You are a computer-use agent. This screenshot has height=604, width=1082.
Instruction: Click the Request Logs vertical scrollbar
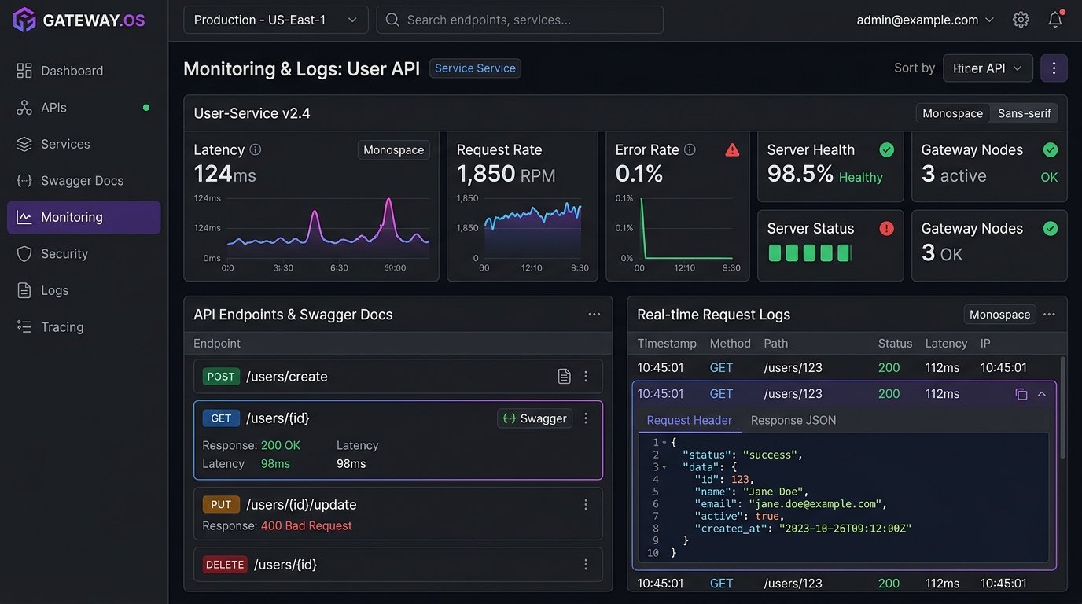click(1062, 407)
